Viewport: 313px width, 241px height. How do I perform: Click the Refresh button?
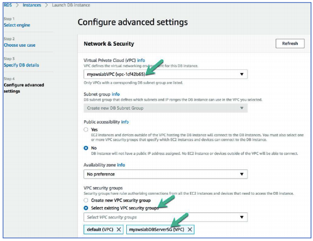[x=290, y=44]
